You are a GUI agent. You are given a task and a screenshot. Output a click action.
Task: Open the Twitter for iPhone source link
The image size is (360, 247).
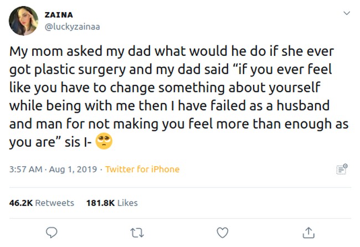(x=142, y=169)
